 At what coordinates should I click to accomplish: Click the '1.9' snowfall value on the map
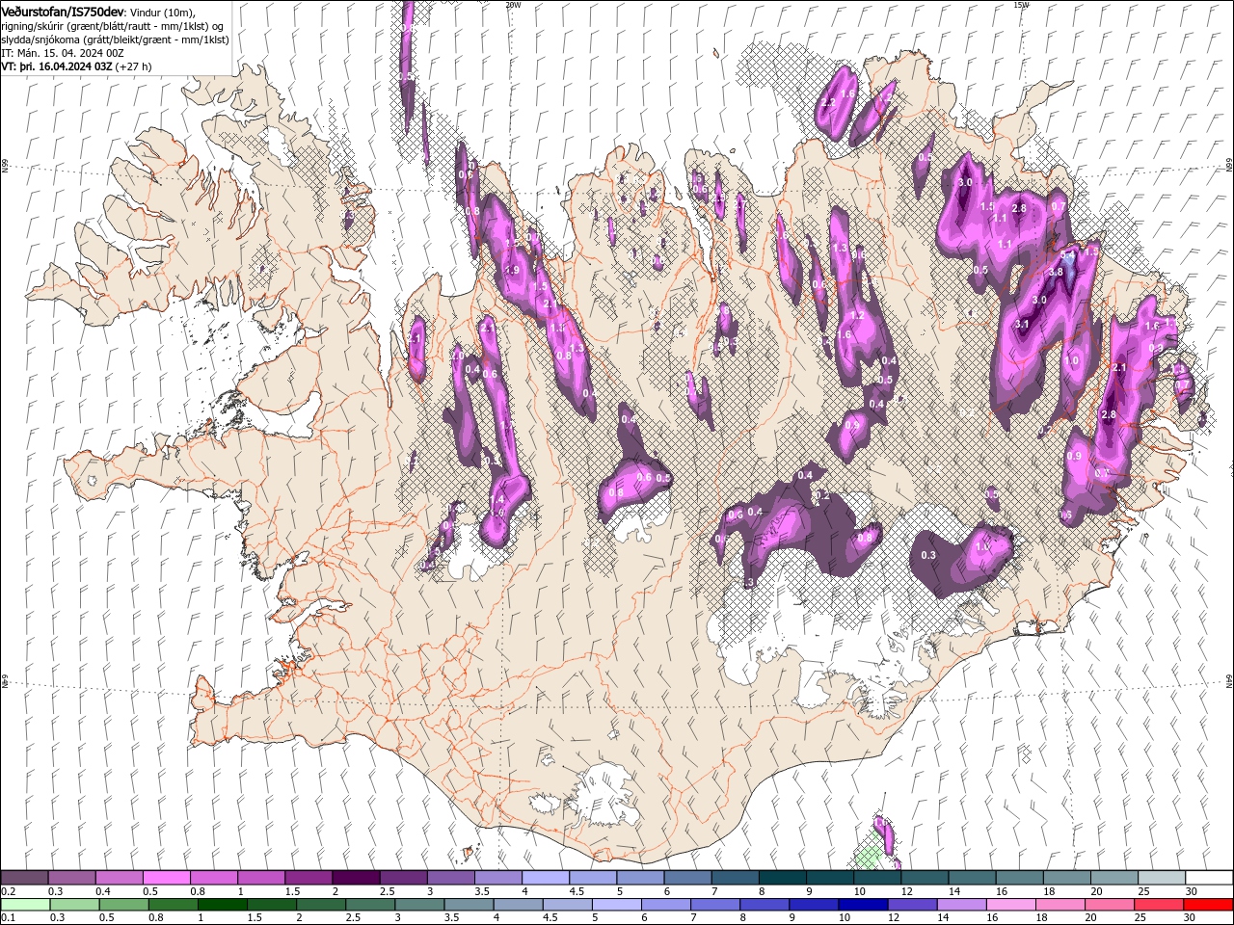tap(512, 270)
